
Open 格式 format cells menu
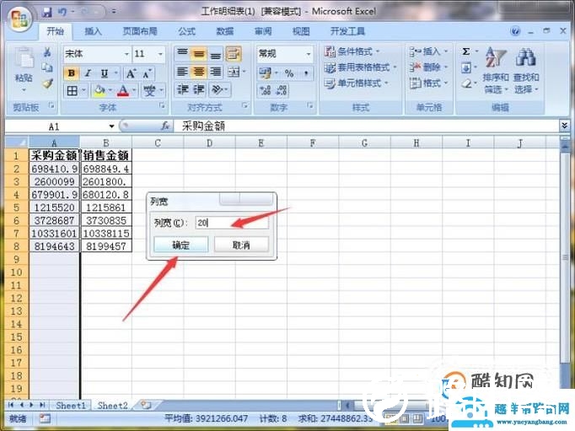click(428, 84)
